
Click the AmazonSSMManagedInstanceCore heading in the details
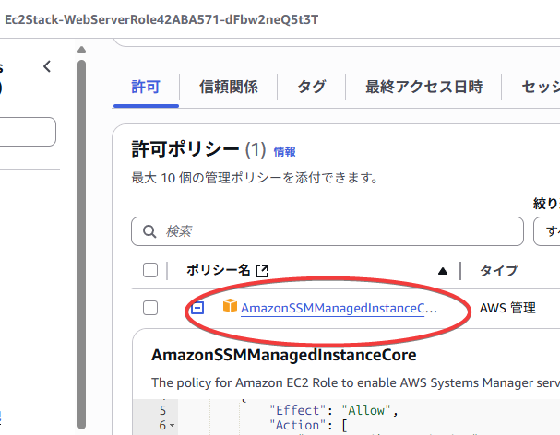[x=283, y=355]
